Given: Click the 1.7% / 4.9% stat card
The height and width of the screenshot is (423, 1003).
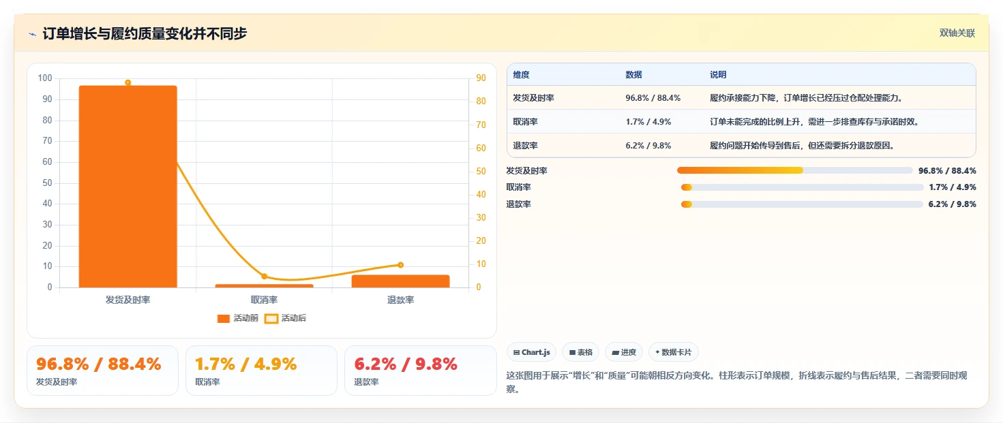Looking at the screenshot, I should click(261, 371).
